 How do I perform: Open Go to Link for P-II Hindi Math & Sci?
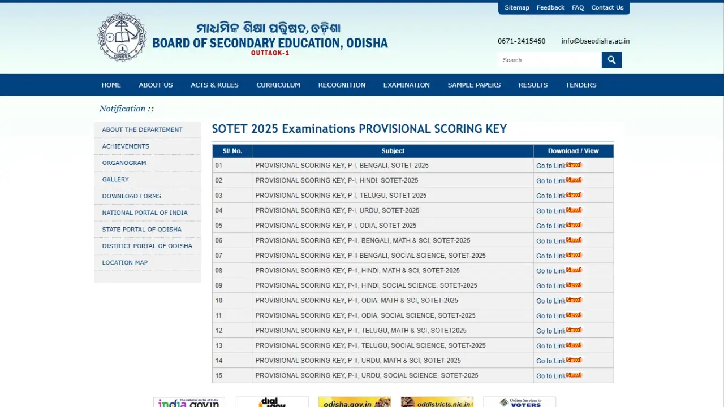pos(550,271)
